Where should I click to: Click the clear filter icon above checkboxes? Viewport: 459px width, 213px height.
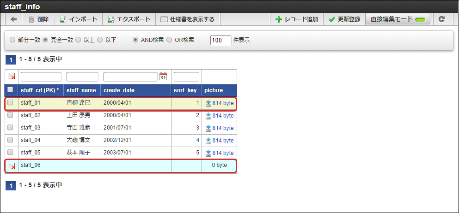(12, 77)
